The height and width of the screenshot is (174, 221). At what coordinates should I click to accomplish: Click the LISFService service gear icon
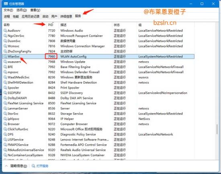(5, 139)
